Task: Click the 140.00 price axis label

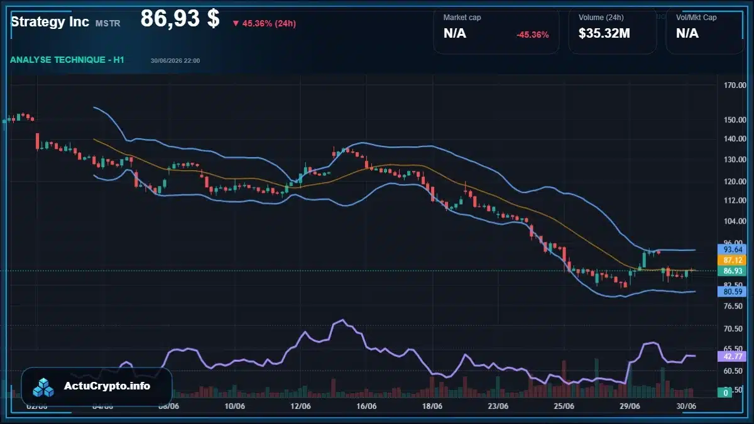Action: click(x=734, y=139)
